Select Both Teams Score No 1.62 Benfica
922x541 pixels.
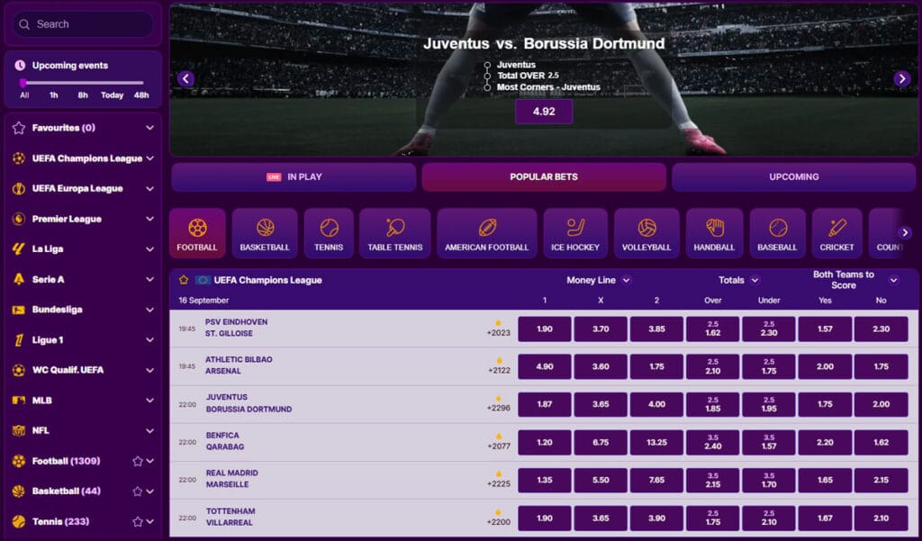(881, 442)
